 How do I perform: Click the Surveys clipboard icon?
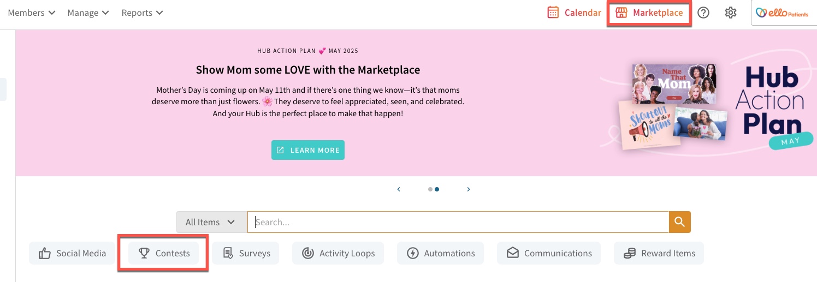(x=228, y=253)
